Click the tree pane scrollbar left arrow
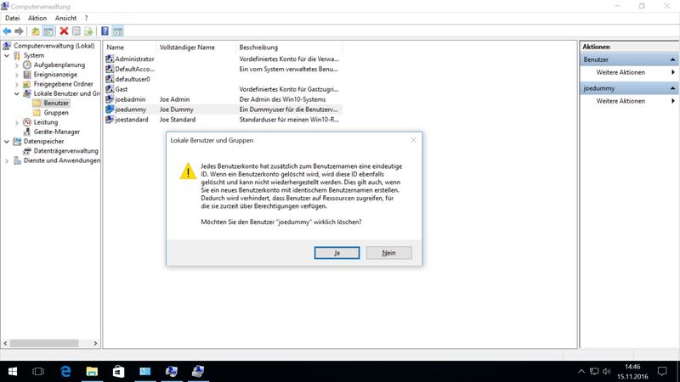 [5, 343]
